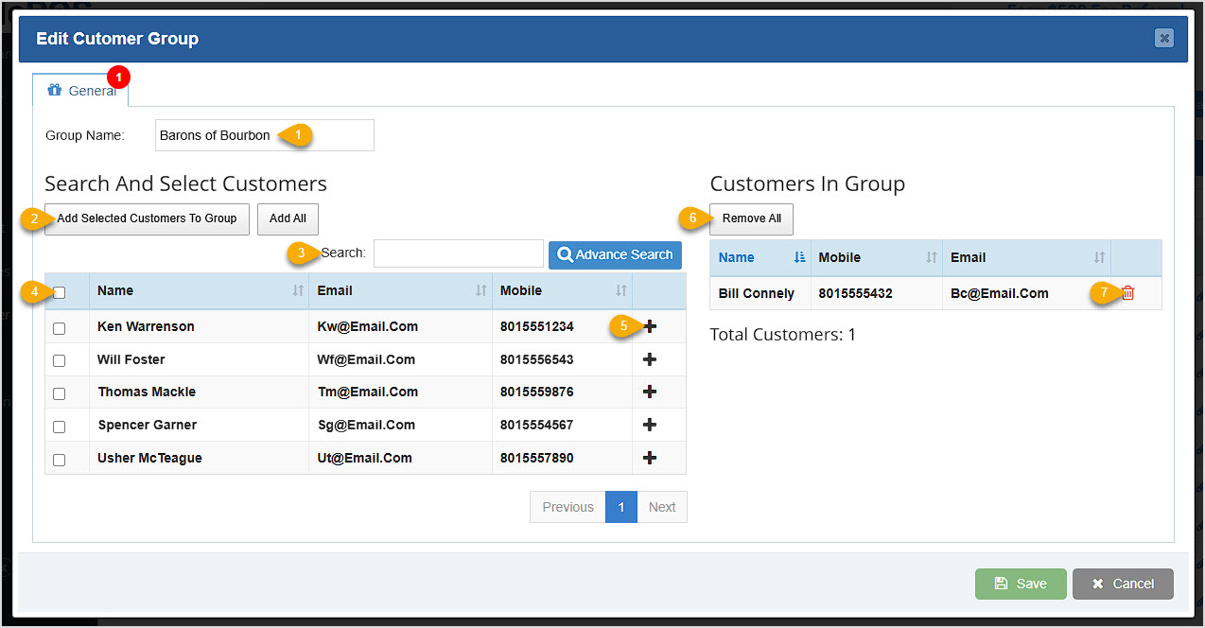
Task: Click the magnifier icon on Advance Search
Action: pyautogui.click(x=568, y=253)
